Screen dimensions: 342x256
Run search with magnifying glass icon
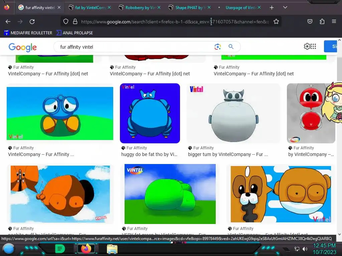click(231, 47)
